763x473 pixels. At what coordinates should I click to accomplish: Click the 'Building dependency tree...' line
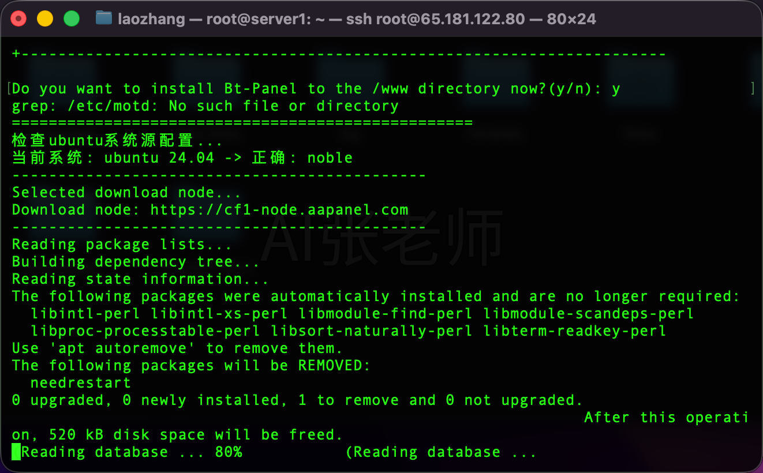tap(136, 262)
